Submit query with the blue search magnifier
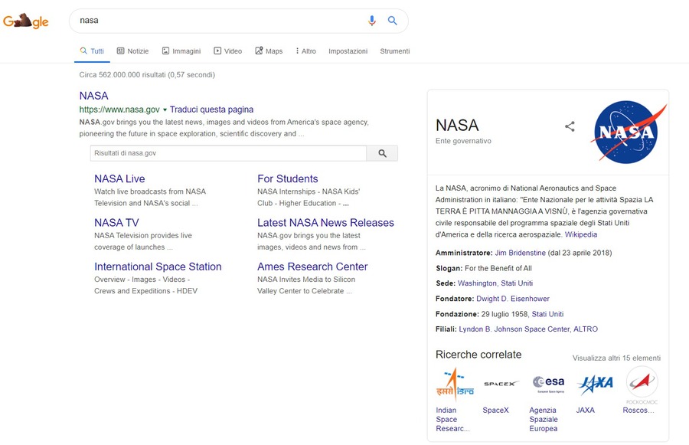The width and height of the screenshot is (689, 445). (x=393, y=20)
